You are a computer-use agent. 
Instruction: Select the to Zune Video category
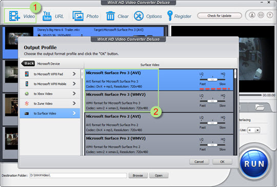pos(50,103)
